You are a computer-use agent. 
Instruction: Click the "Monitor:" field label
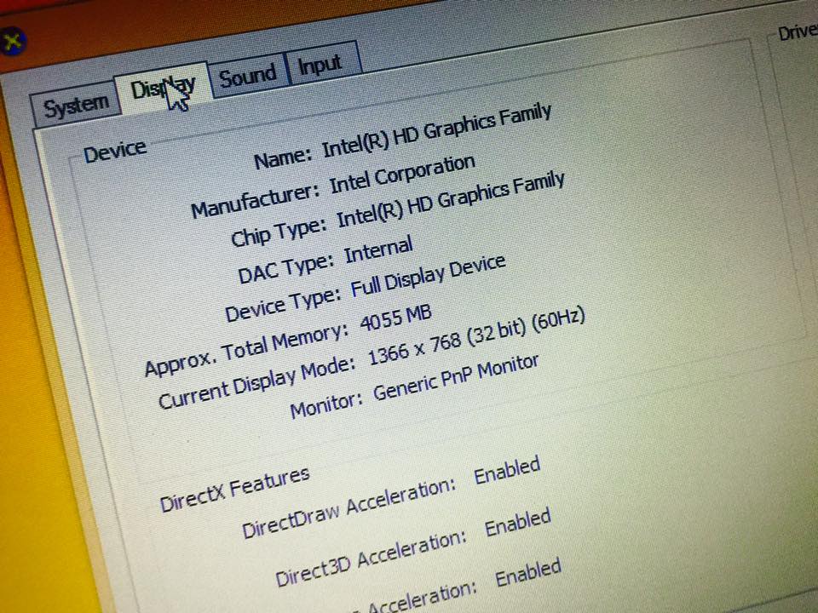[326, 405]
